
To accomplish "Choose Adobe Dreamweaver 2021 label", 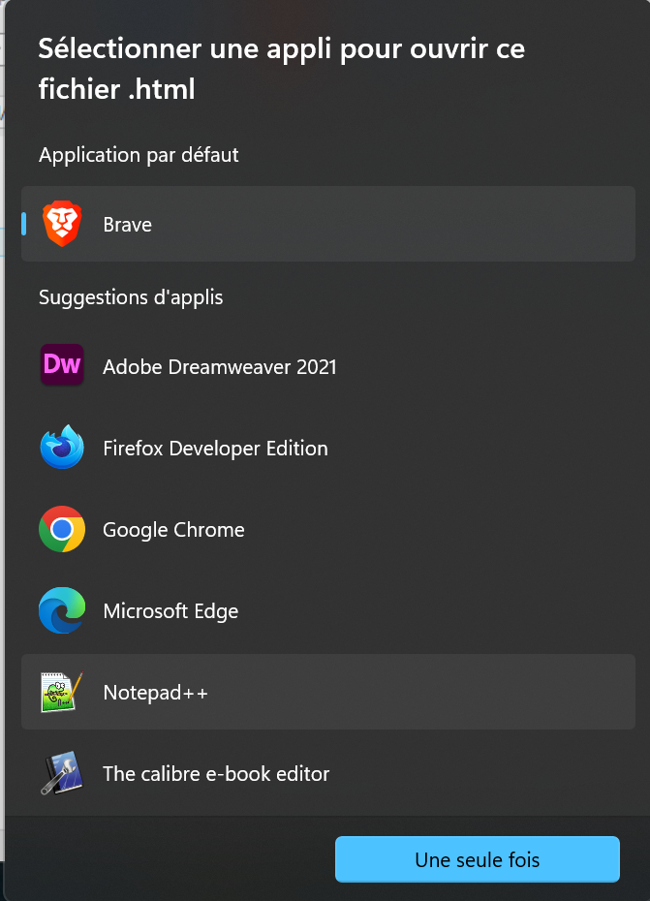I will pyautogui.click(x=220, y=367).
